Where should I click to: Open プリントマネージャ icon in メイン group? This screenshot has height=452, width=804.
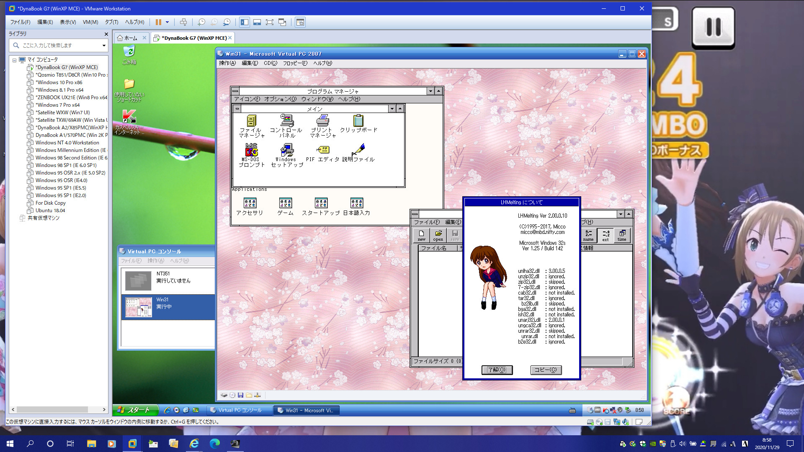point(322,126)
